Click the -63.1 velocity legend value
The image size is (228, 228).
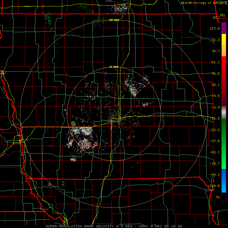point(215,152)
